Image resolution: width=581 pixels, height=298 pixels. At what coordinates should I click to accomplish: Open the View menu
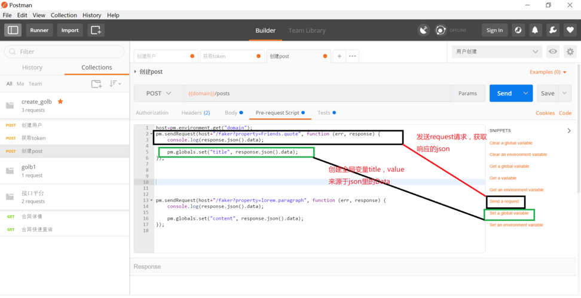pyautogui.click(x=39, y=15)
